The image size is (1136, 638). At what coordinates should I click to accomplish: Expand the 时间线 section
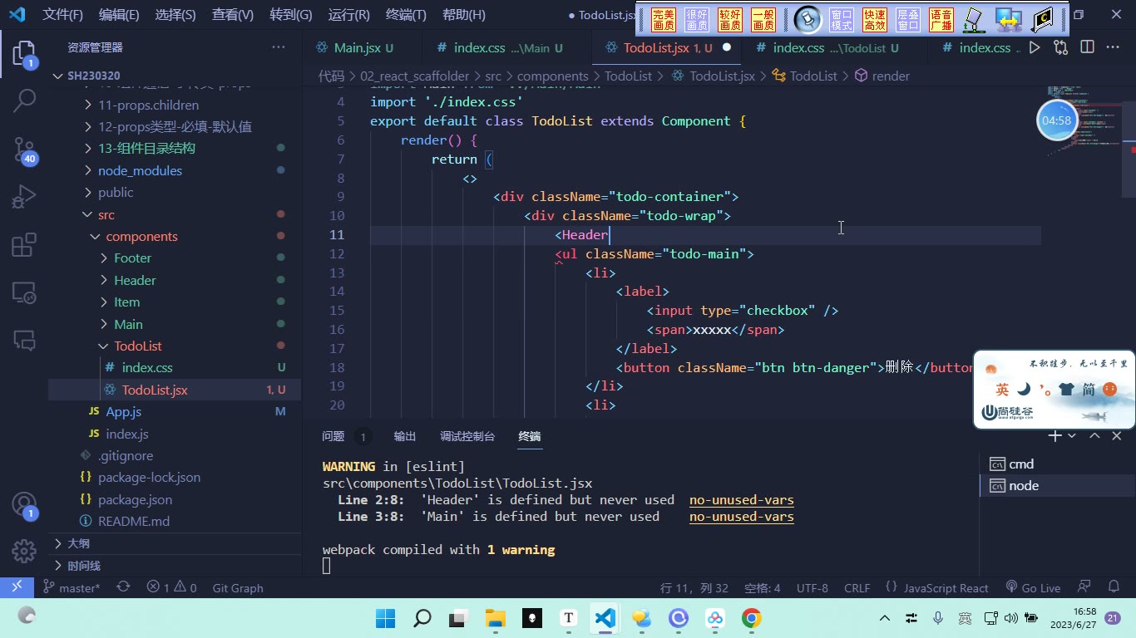tap(176, 566)
